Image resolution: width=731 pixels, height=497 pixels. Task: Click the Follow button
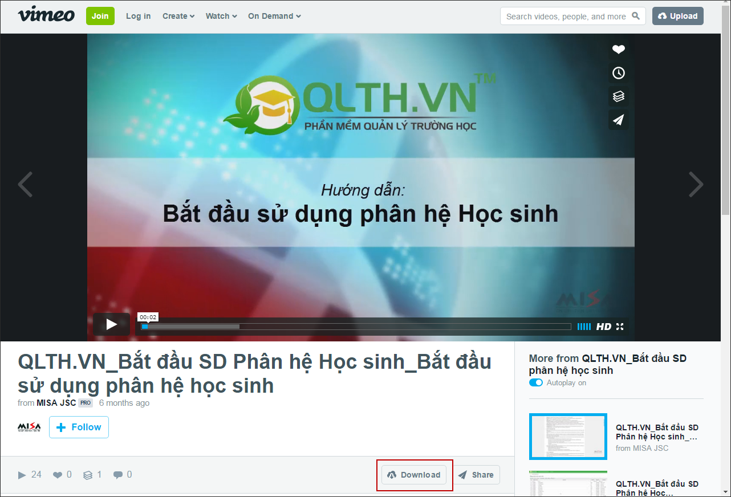pyautogui.click(x=79, y=427)
